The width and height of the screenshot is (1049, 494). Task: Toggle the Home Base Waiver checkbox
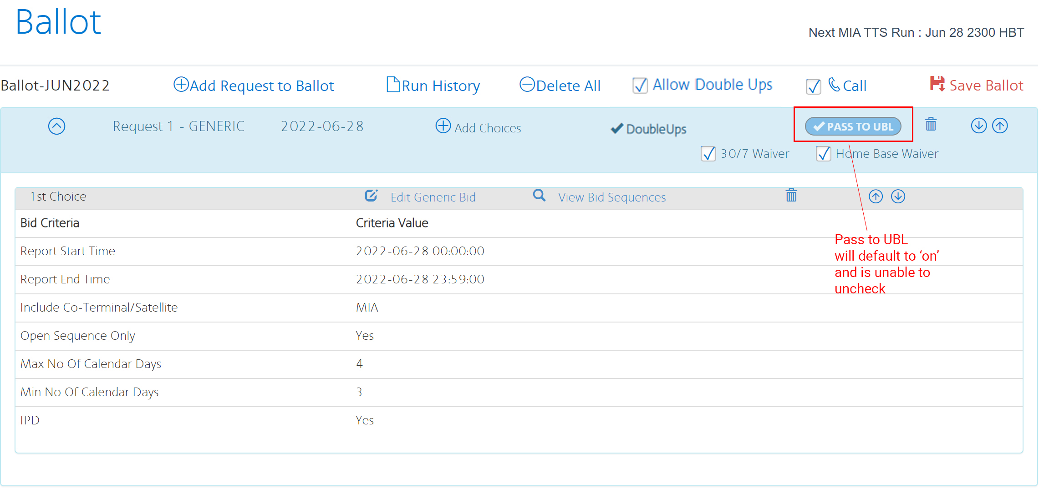point(823,154)
